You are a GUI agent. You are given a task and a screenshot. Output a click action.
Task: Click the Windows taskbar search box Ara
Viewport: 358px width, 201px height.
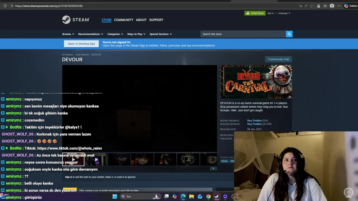[x=141, y=197]
